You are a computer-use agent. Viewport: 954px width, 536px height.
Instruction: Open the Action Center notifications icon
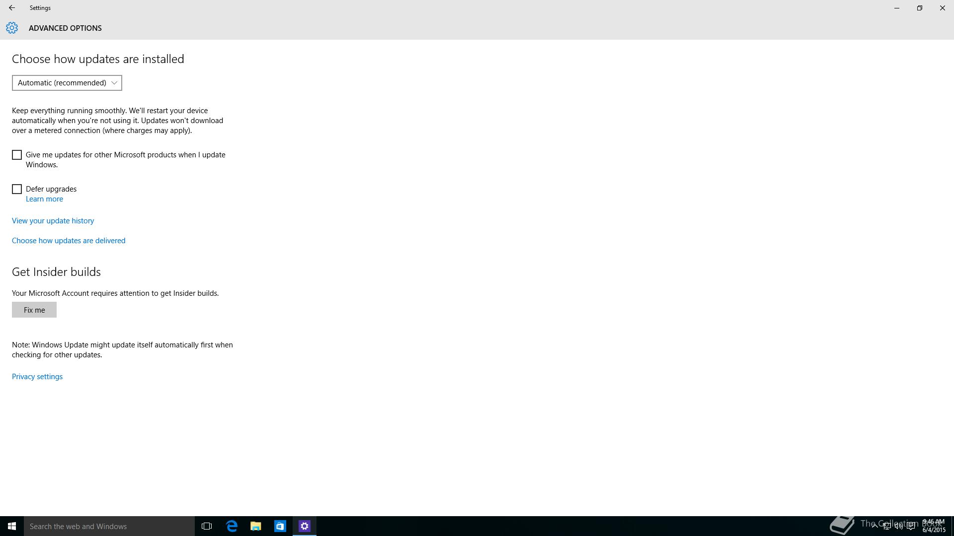[x=911, y=526]
